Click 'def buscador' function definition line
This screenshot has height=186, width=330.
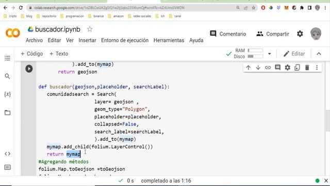coord(104,87)
